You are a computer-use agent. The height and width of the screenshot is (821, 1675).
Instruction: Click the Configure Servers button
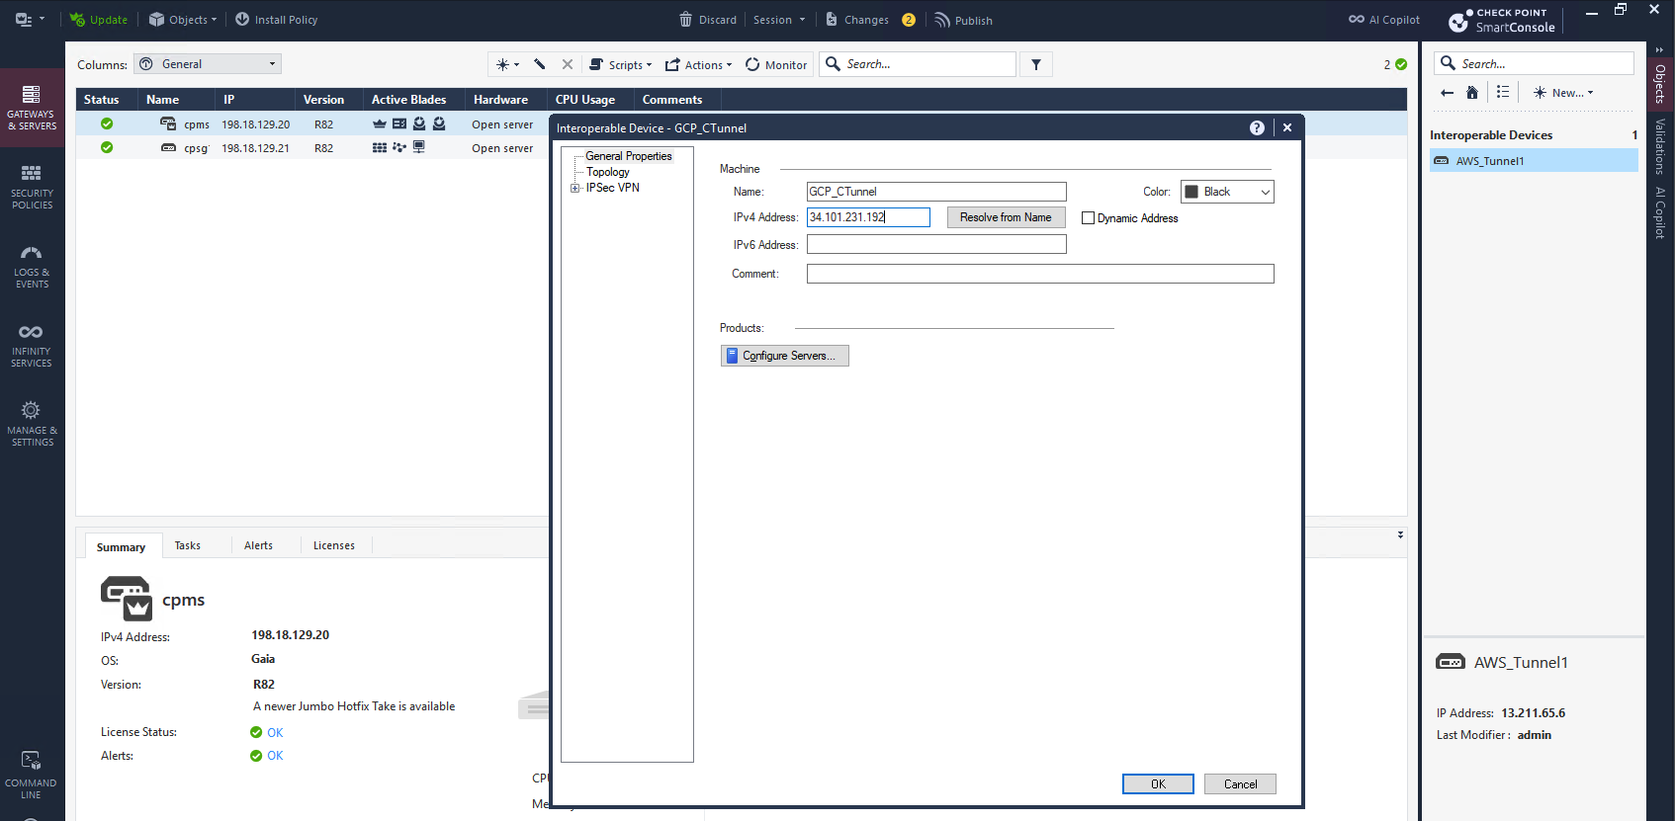pos(784,356)
